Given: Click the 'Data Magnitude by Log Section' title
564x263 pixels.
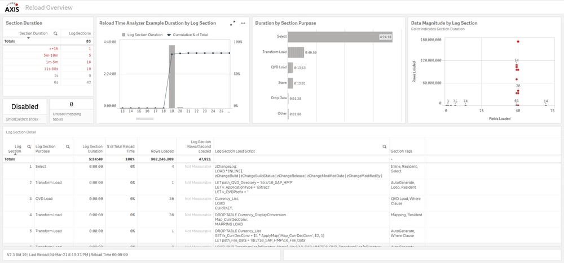Looking at the screenshot, I should 444,23.
